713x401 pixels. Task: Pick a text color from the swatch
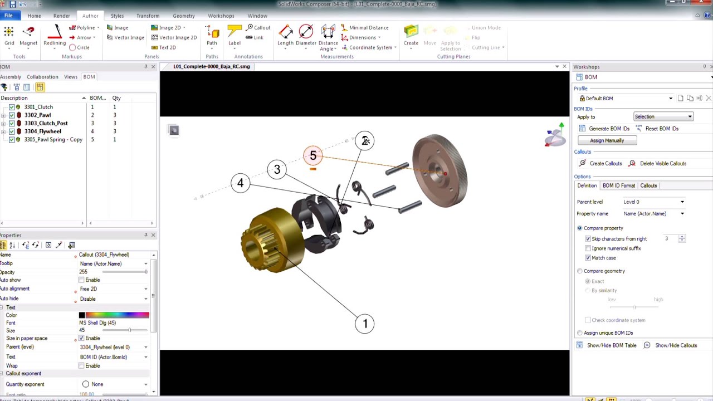click(118, 315)
